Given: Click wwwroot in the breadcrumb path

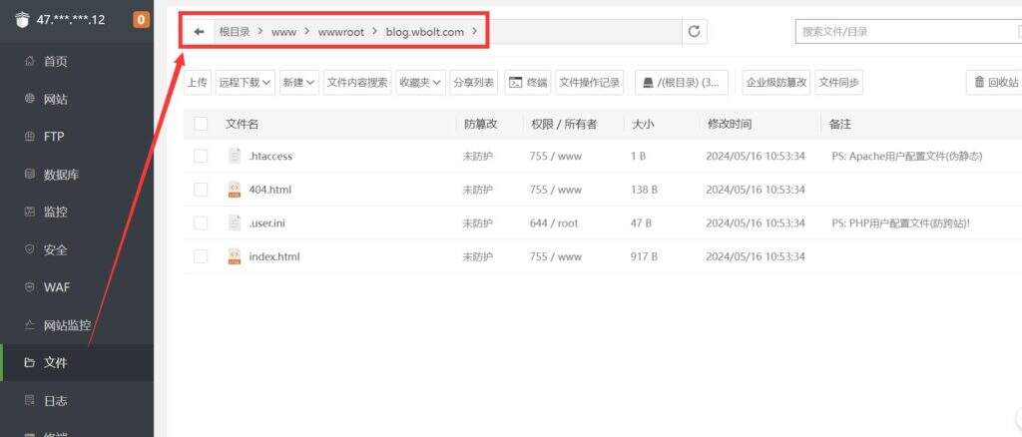Looking at the screenshot, I should [341, 32].
